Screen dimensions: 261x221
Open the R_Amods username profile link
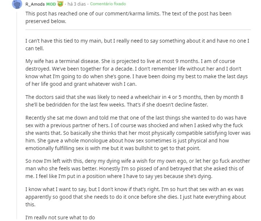pos(35,4)
